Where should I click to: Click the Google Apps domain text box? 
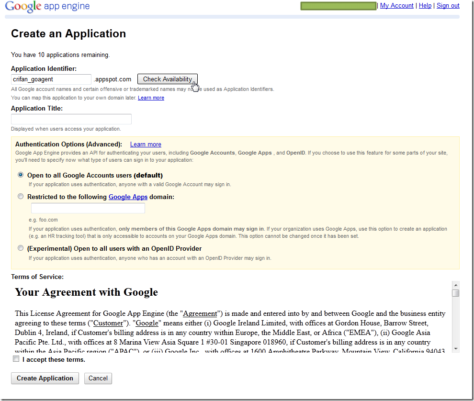coord(88,208)
